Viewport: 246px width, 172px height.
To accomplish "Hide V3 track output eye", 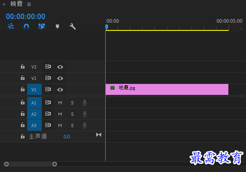I will (60, 67).
